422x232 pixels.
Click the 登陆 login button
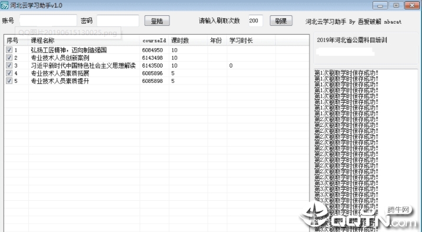click(157, 21)
